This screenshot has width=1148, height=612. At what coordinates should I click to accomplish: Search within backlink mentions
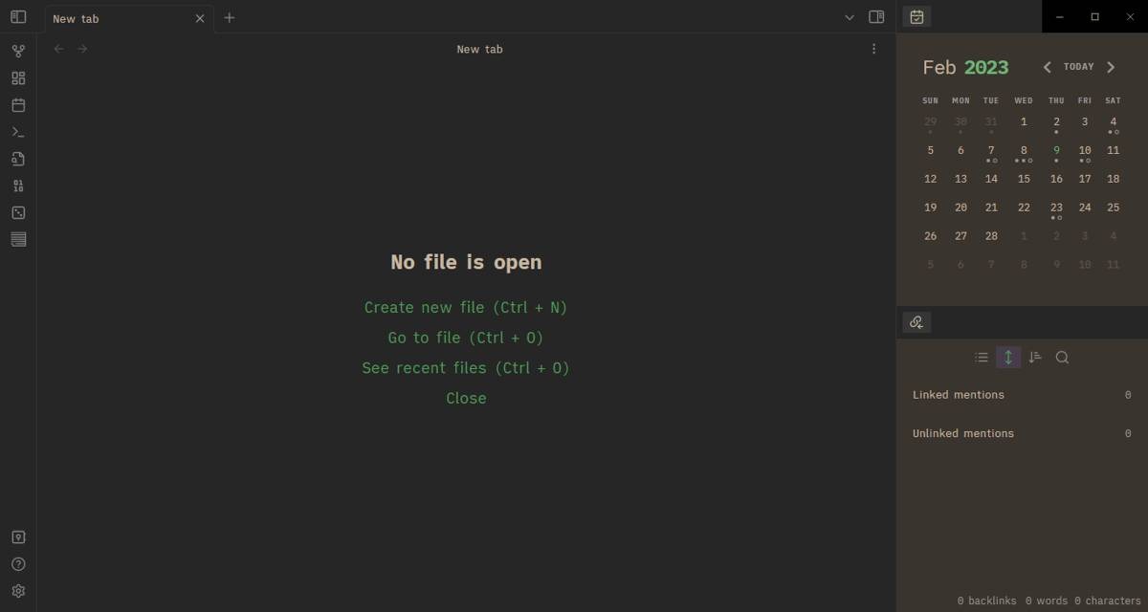pos(1062,357)
